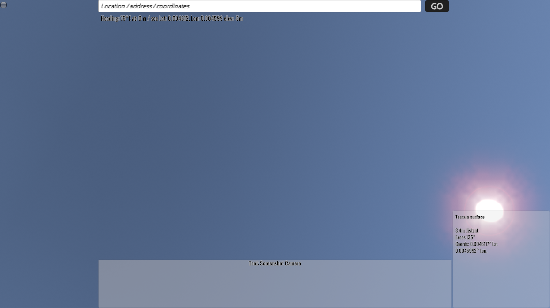Click the empty area of the tool panel
This screenshot has width=550, height=308.
275,288
